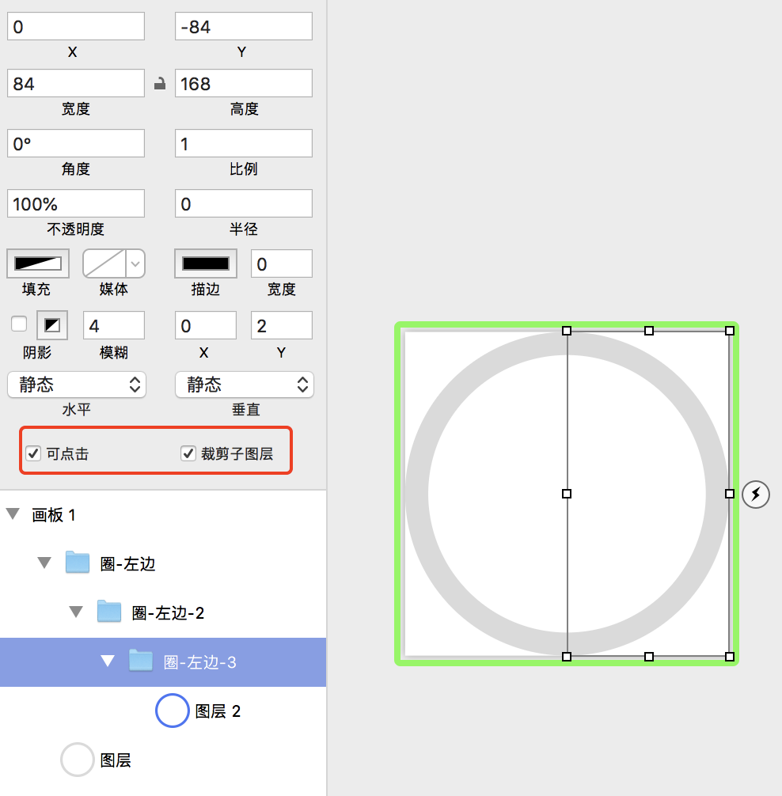
Task: Open the 水平 静态 dropdown
Action: [x=77, y=385]
